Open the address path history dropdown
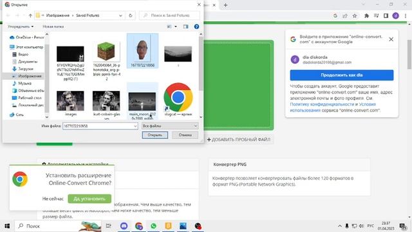Viewport: 412px width, 232px height. 120,15
